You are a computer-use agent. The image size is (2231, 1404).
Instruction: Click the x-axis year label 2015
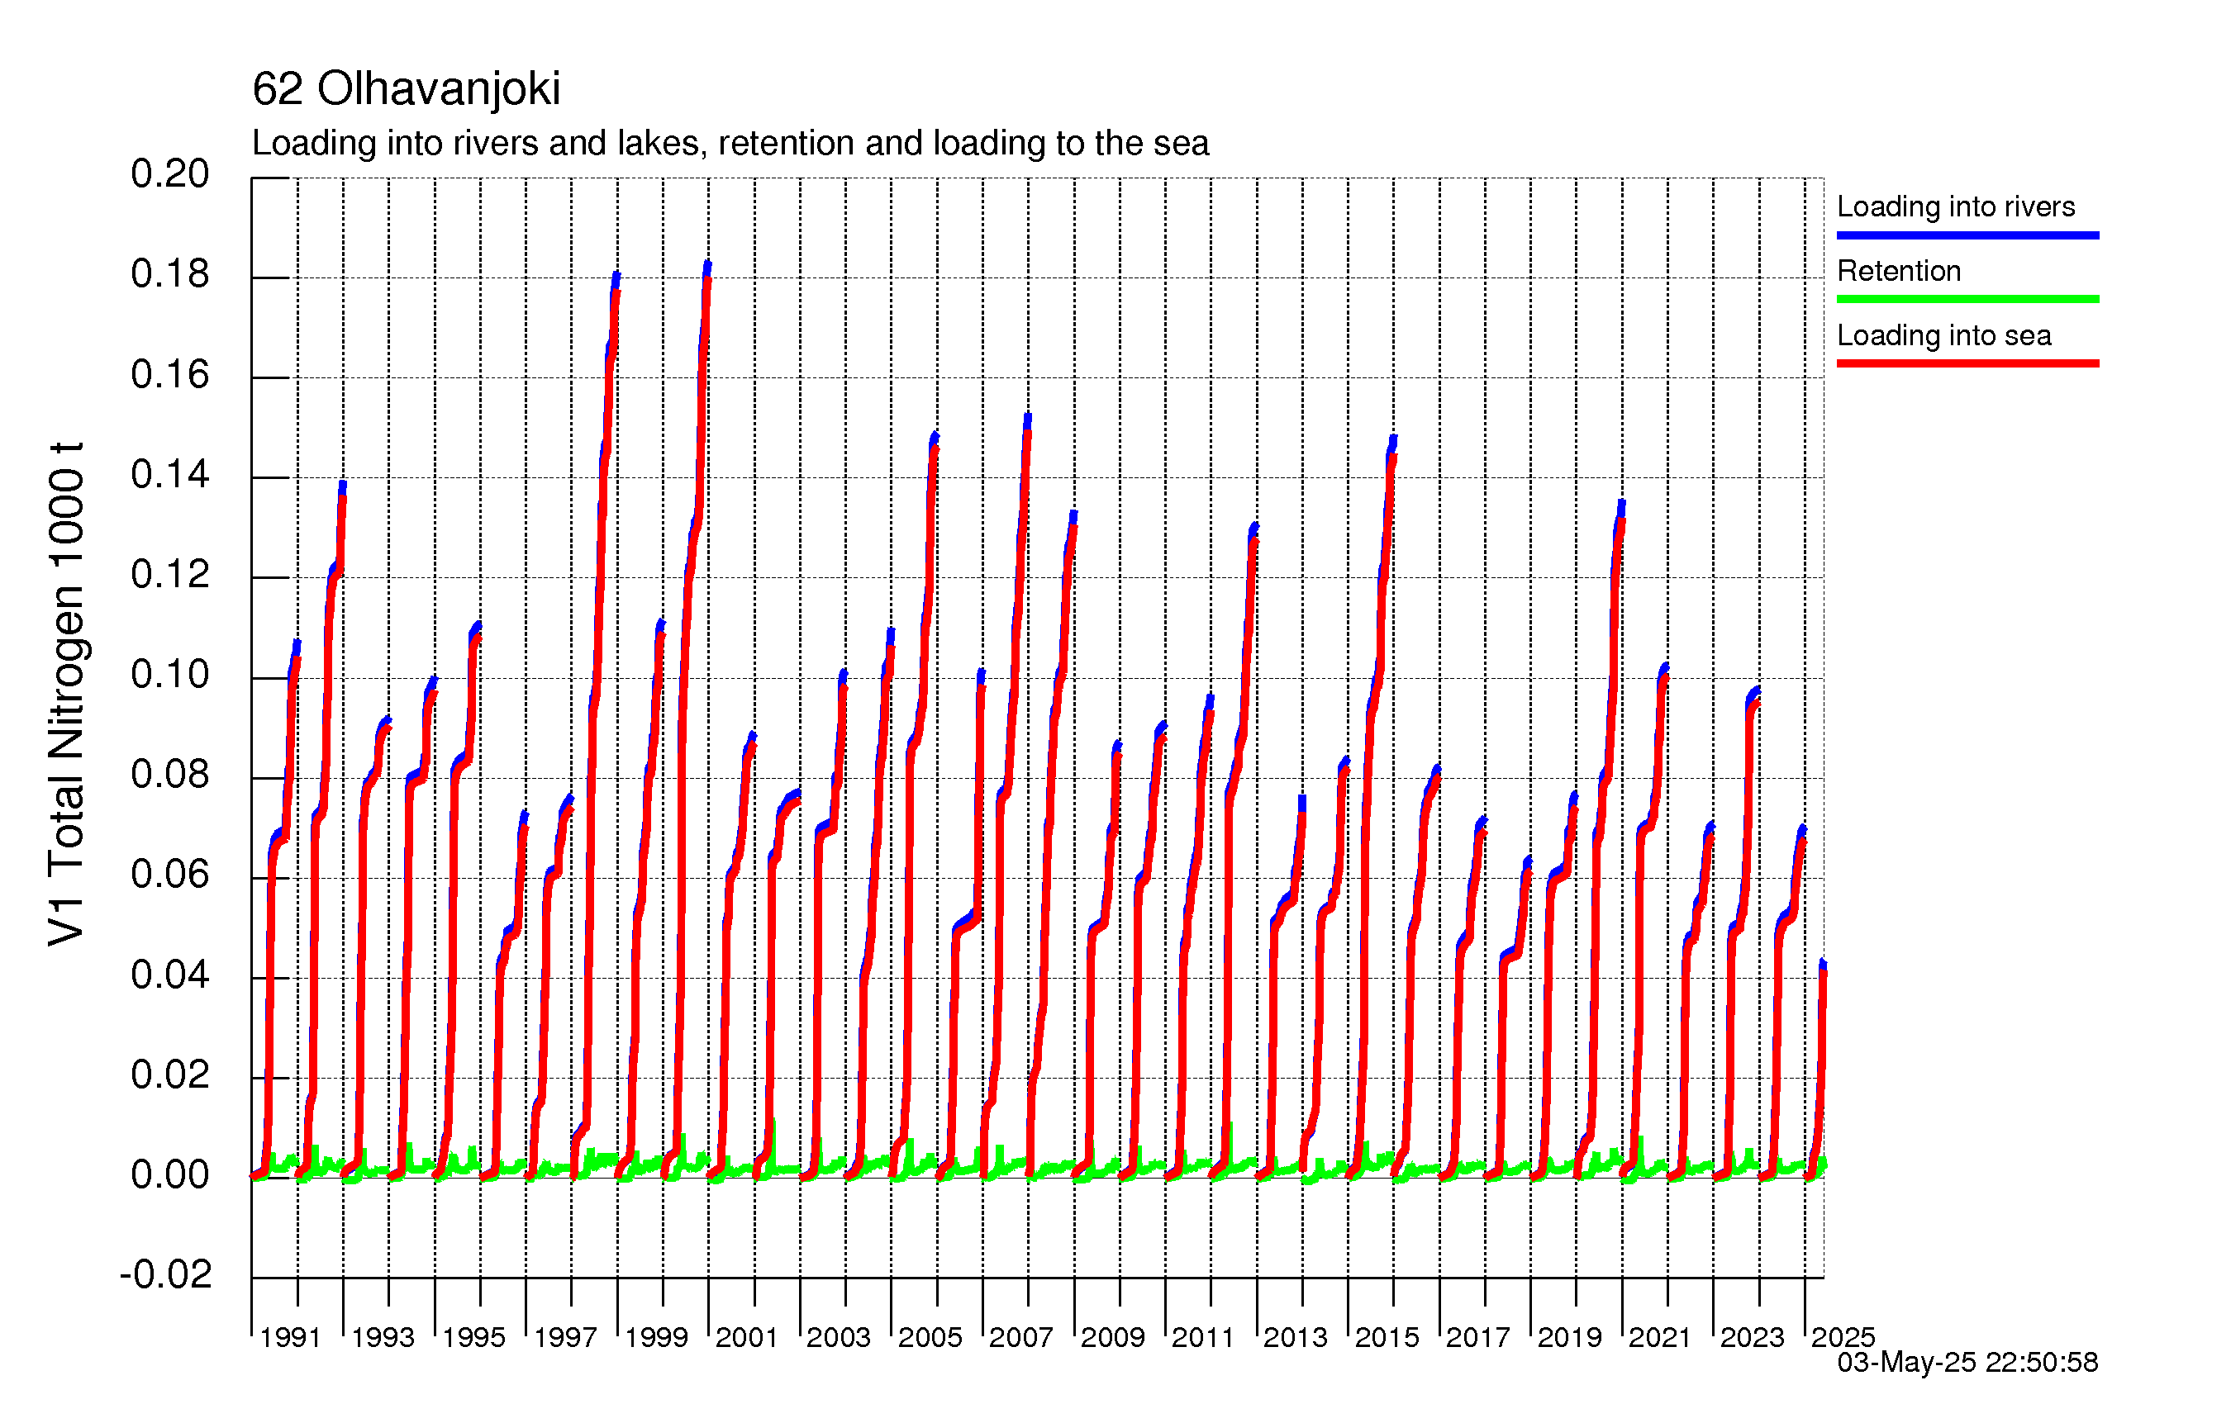(1387, 1337)
